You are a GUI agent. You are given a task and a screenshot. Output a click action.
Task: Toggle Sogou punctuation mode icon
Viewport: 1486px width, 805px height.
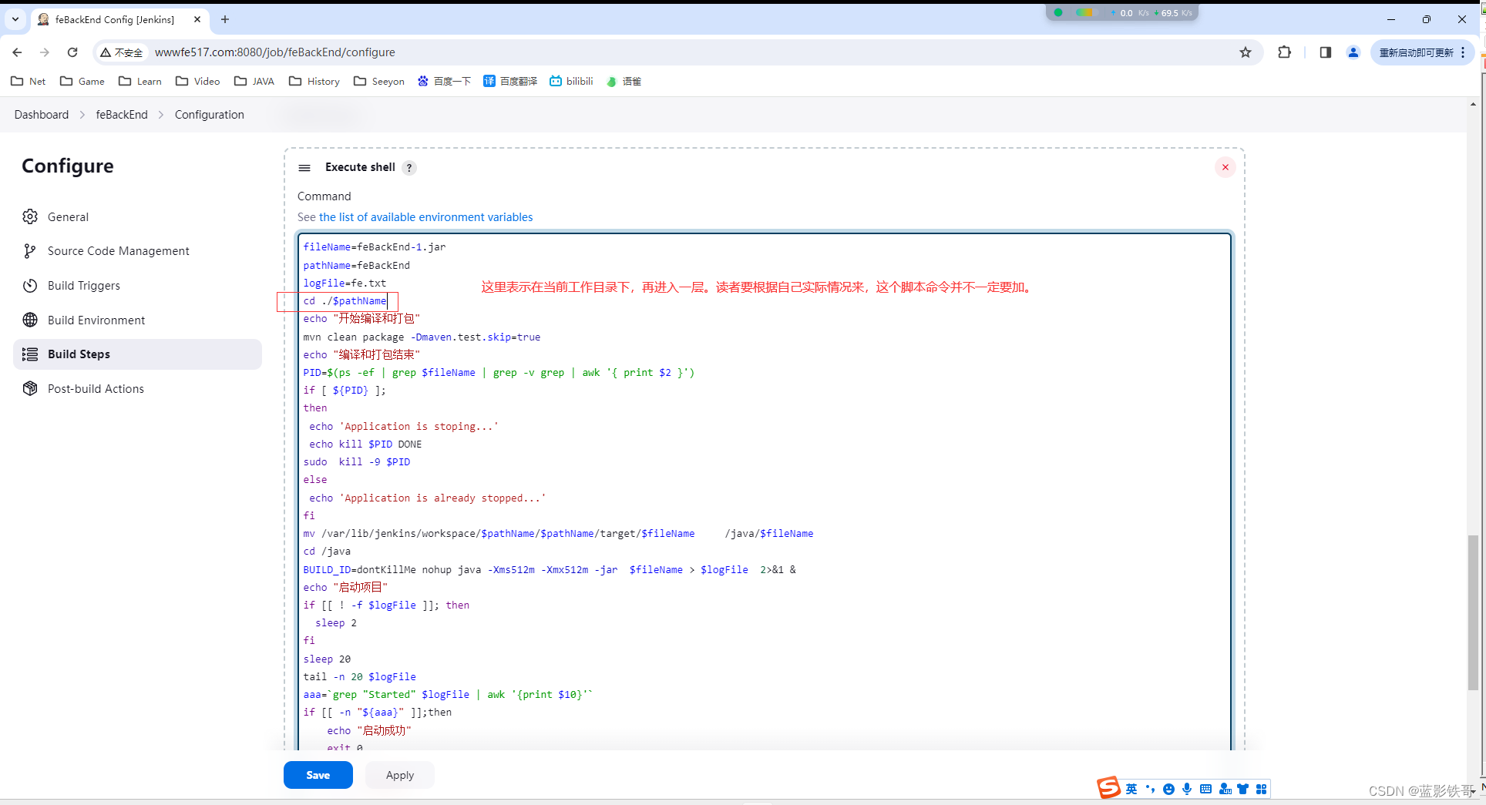point(1150,789)
